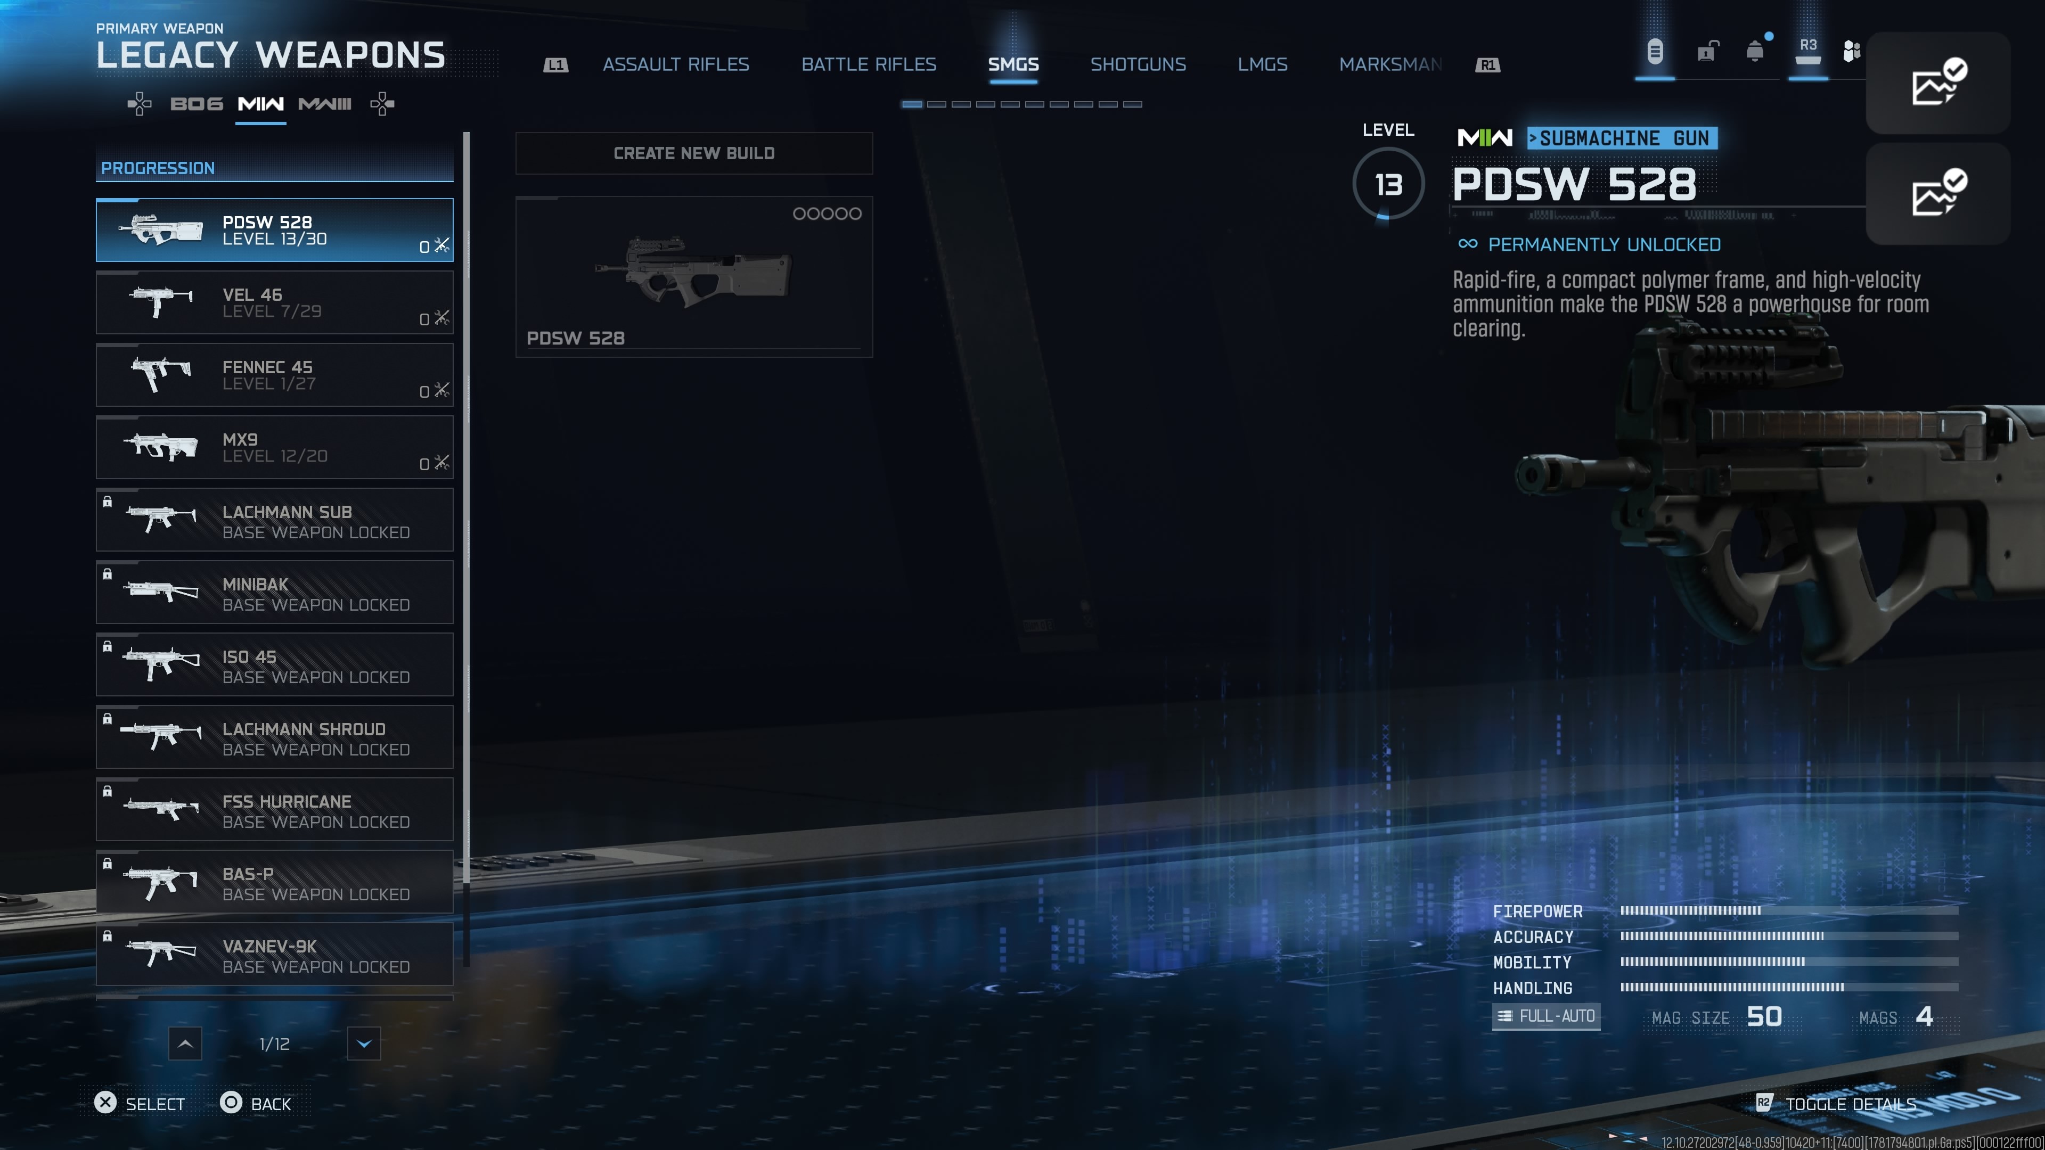Click the attachments tools icon on VEL 46 row
The image size is (2045, 1150).
point(442,317)
